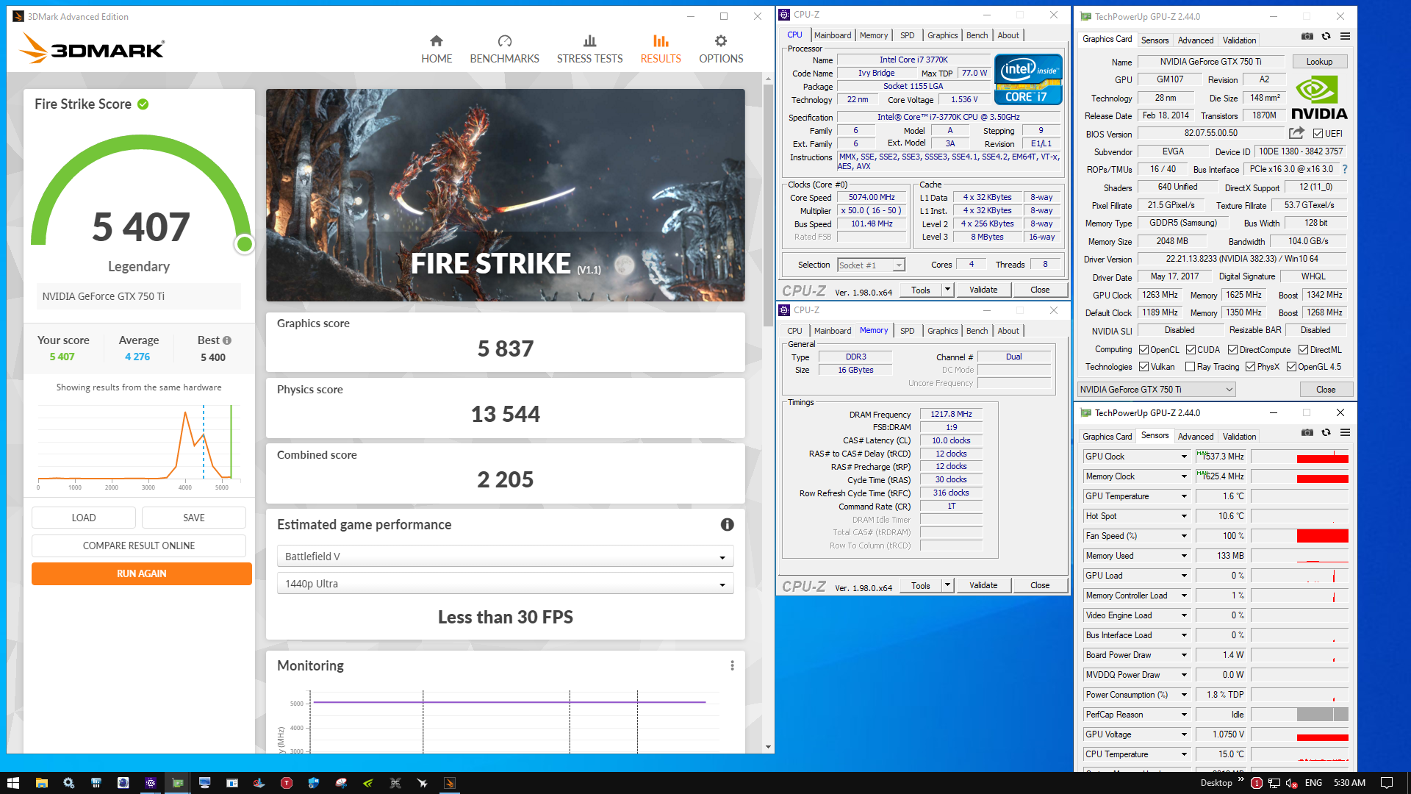
Task: Toggle the DirectCompute checkbox in GPU-Z
Action: tap(1232, 350)
